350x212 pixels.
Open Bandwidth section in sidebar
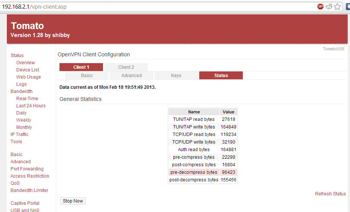tap(22, 91)
